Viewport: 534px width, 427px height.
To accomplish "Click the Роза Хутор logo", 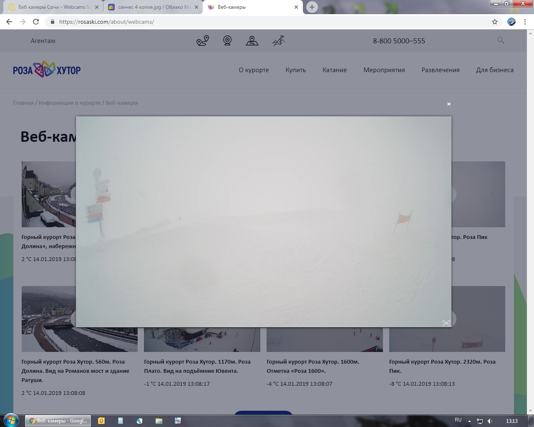I will (47, 70).
